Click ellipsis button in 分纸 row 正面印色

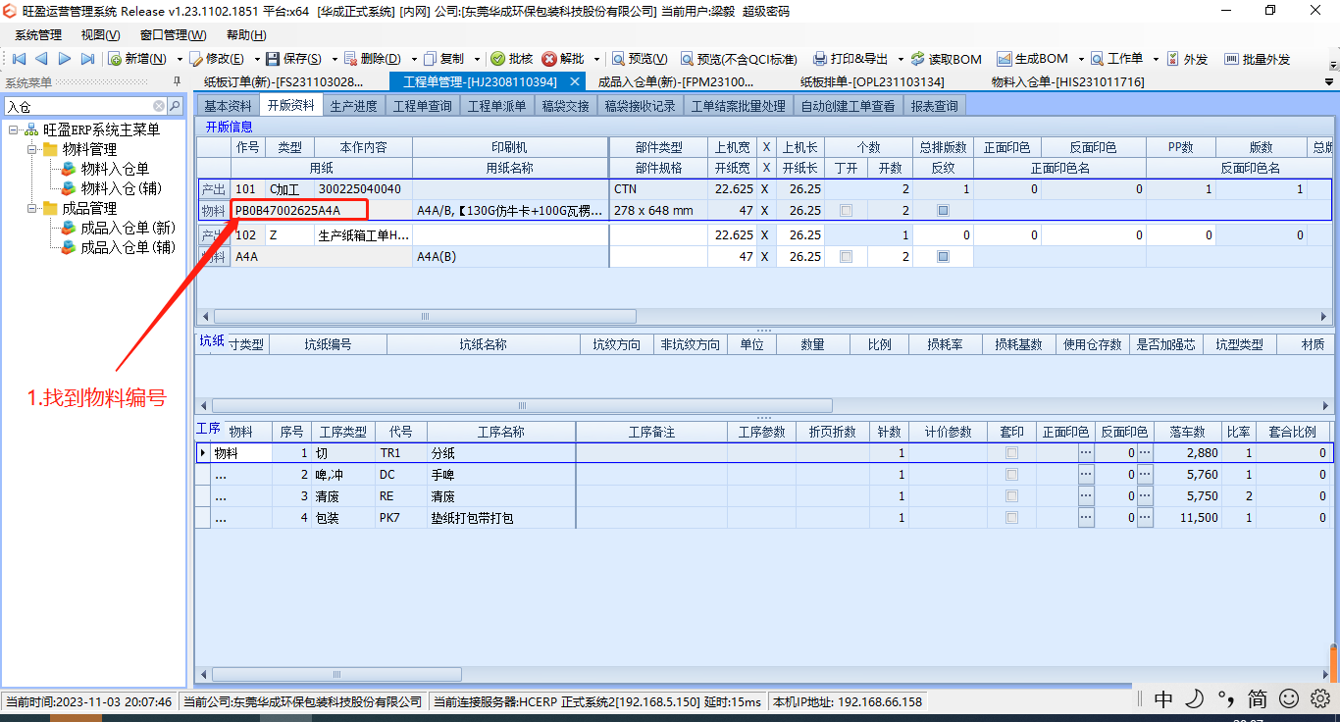click(1086, 453)
